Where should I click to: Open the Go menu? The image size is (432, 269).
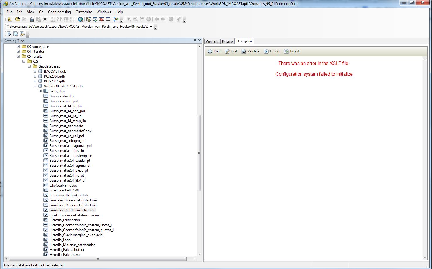pos(41,12)
